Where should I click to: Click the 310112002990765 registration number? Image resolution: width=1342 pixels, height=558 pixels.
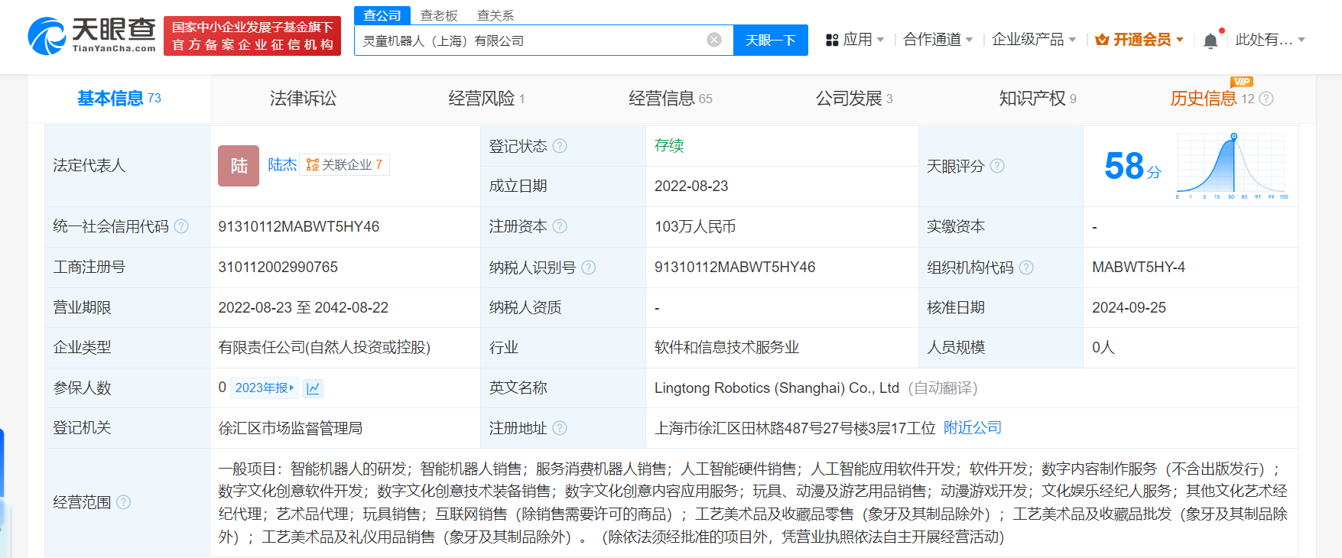(x=278, y=267)
